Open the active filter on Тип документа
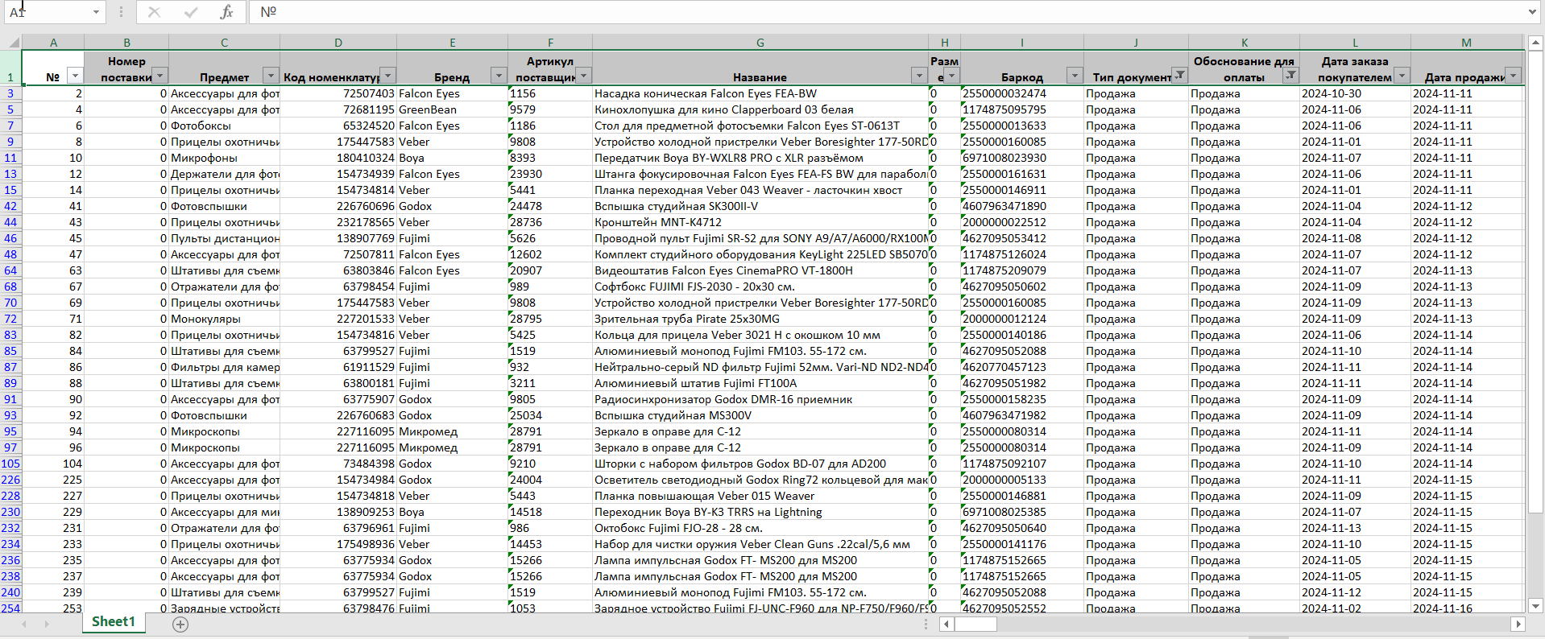Image resolution: width=1545 pixels, height=639 pixels. [1179, 76]
